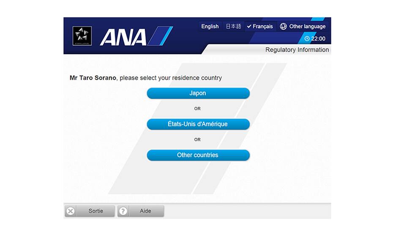
Task: Click the Regulatory Information header
Action: coord(297,50)
